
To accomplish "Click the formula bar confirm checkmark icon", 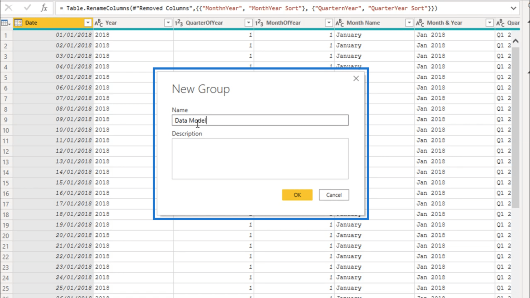I will pyautogui.click(x=27, y=8).
